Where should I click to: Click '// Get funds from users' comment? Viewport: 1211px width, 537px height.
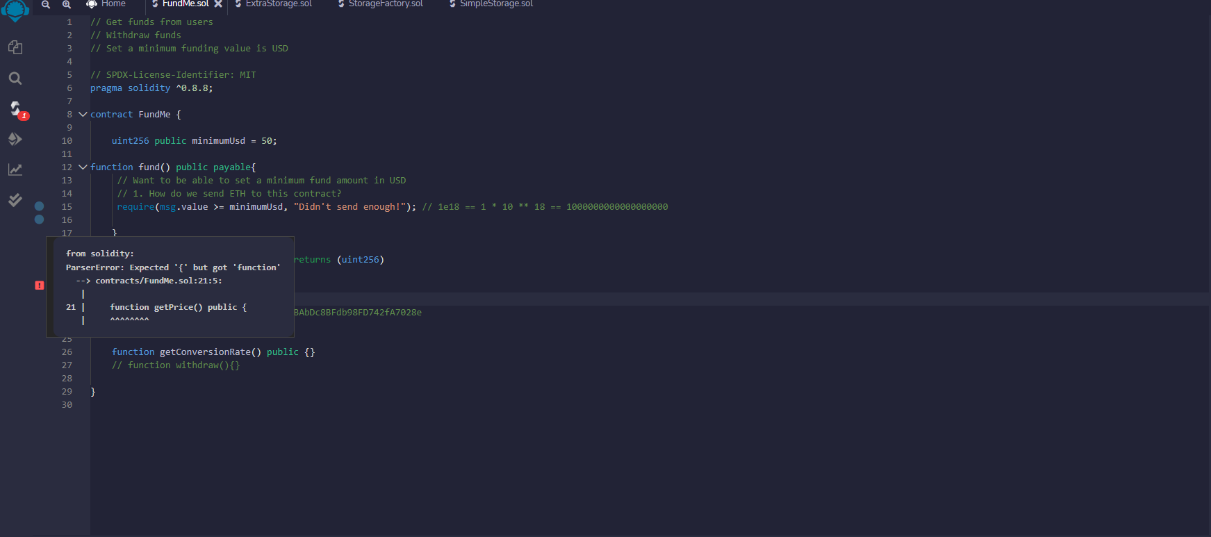[151, 22]
